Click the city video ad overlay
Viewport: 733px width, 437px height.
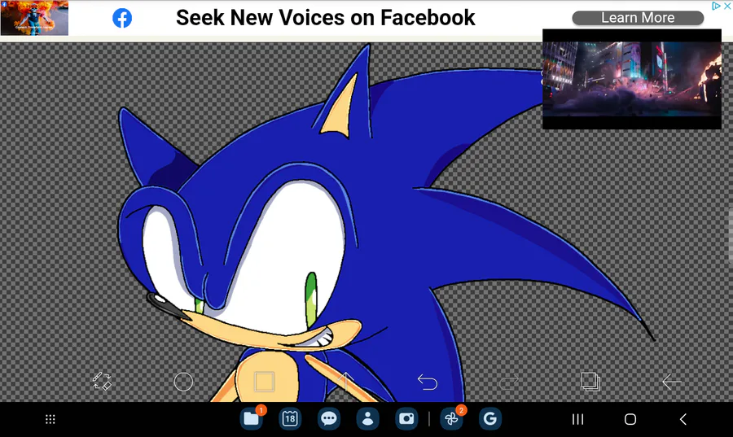pyautogui.click(x=631, y=79)
